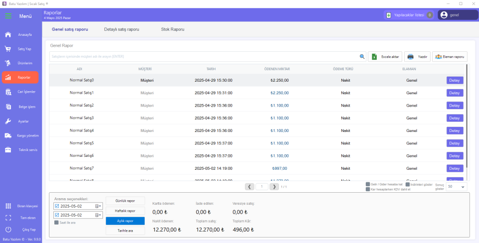
Task: Click ÖDEME TÜRÜ column header
Action: point(343,69)
